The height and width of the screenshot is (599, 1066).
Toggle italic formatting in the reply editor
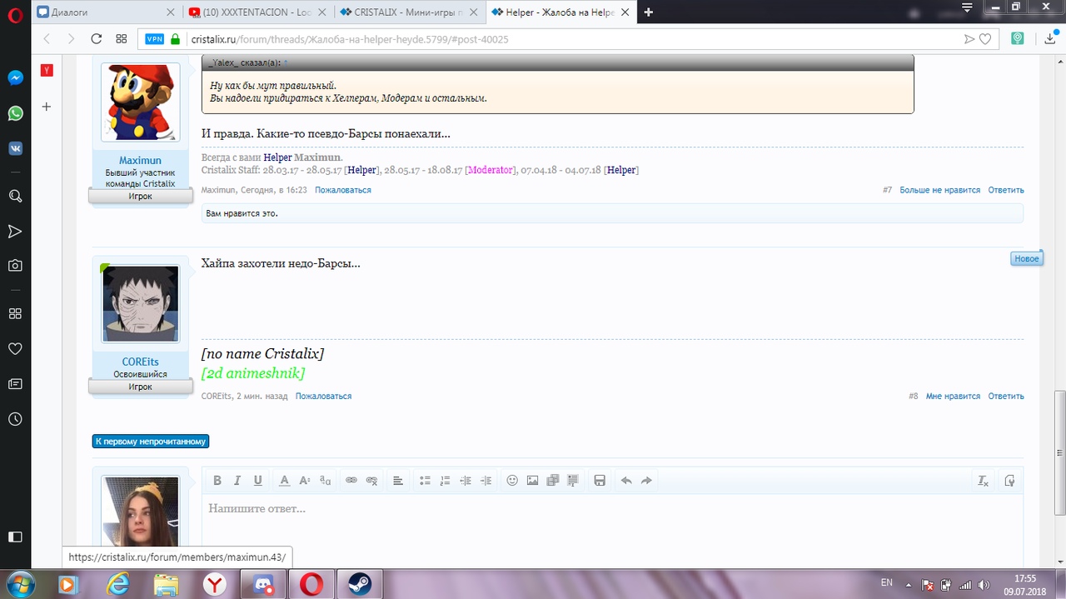tap(237, 481)
